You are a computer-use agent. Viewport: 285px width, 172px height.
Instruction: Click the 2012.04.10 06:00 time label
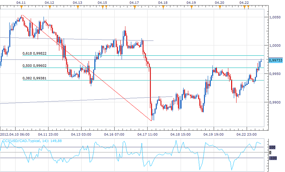[14, 133]
